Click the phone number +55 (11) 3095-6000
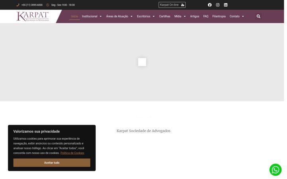 (x=32, y=5)
